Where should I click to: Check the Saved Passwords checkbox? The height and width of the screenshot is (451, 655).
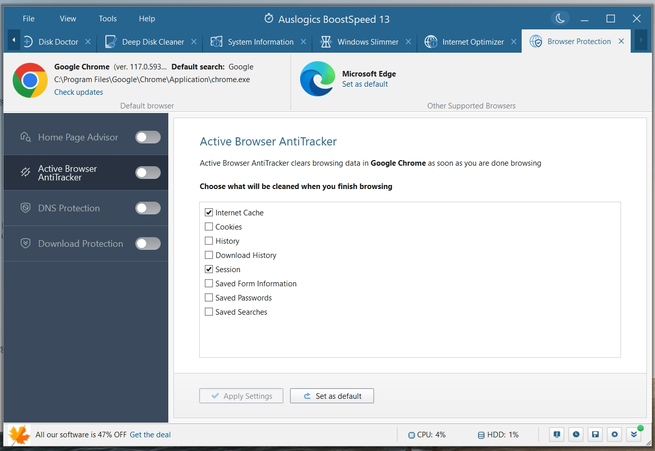209,297
